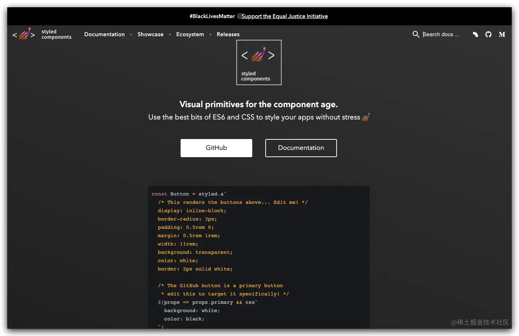Open the GitHub octocat icon in navbar
Screen dimensions: 519x336
coord(489,34)
